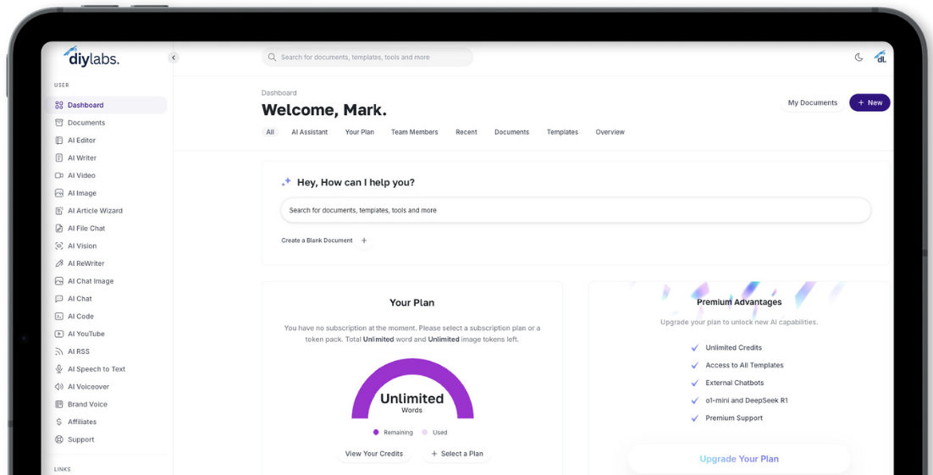933x475 pixels.
Task: Select the Brand Voice icon
Action: 59,404
